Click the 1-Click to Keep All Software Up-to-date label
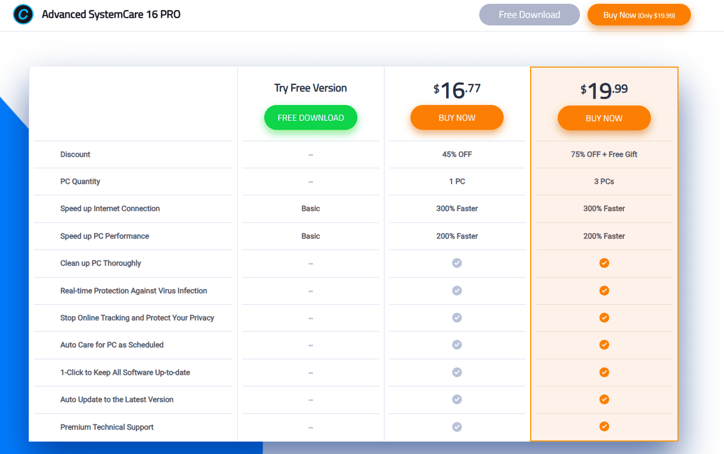The image size is (724, 454). click(125, 372)
